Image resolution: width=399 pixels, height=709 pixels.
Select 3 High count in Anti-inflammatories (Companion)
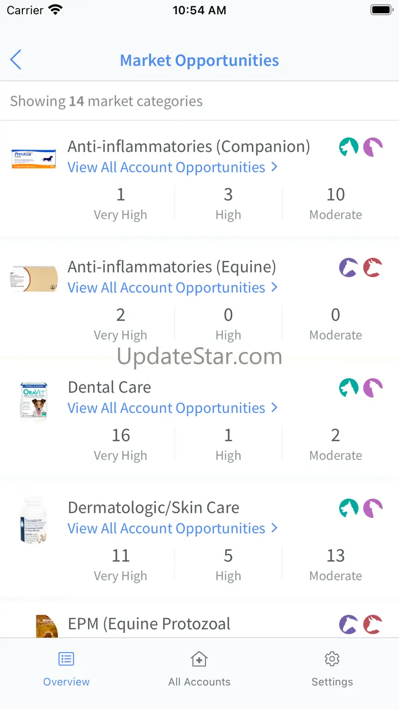[x=228, y=194]
